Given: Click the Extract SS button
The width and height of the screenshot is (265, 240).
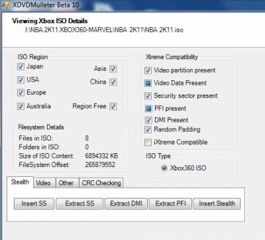Looking at the screenshot, I should click(x=79, y=204).
